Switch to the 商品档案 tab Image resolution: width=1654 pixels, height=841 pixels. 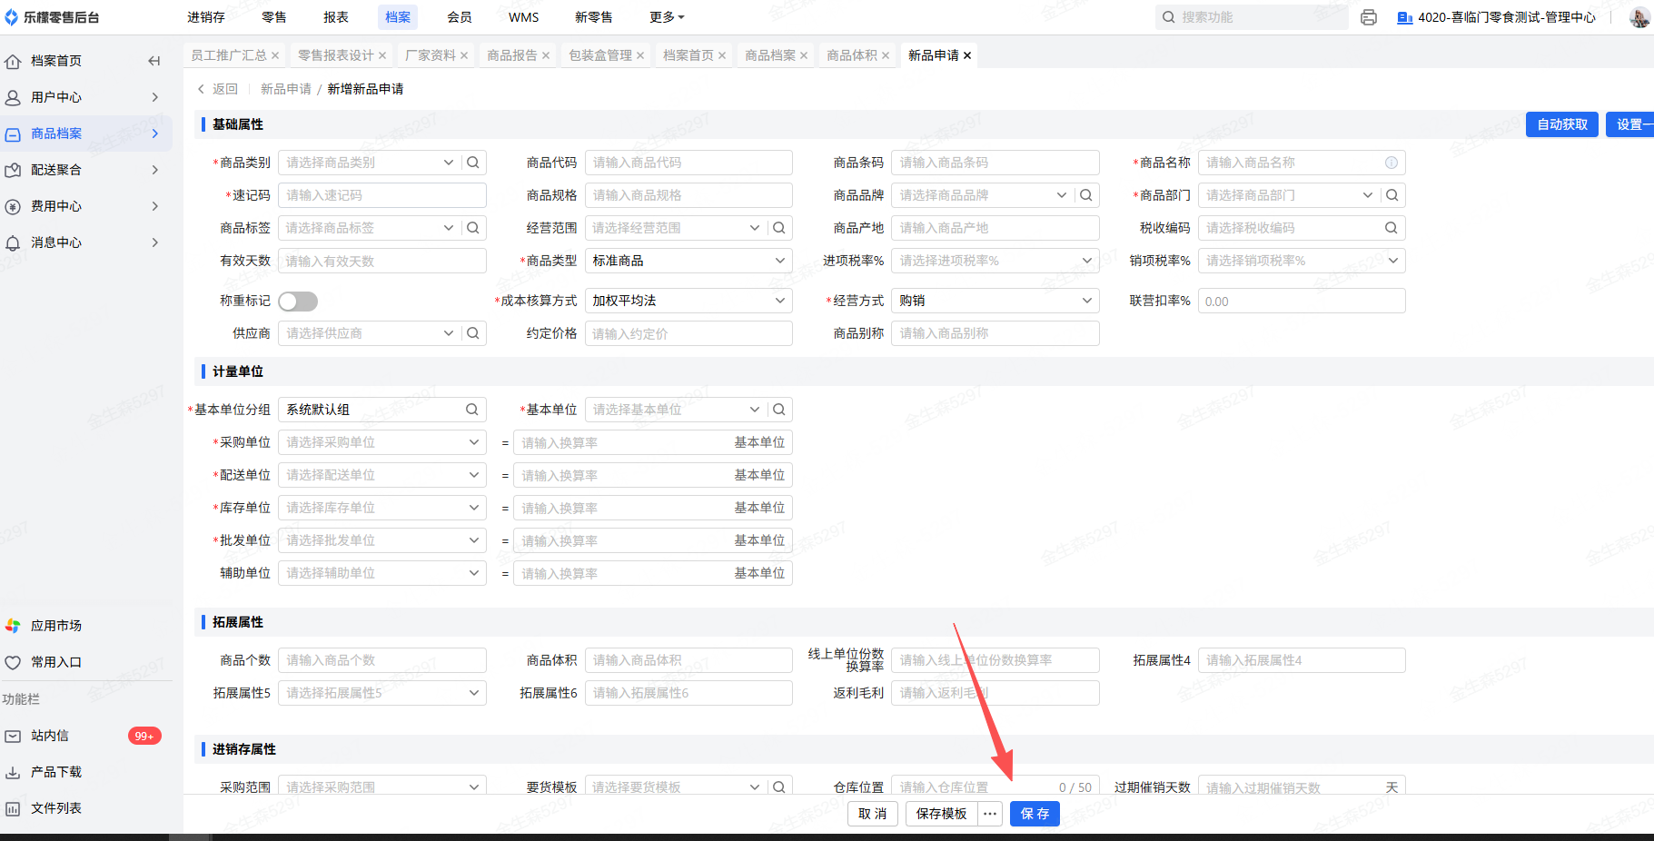coord(770,55)
